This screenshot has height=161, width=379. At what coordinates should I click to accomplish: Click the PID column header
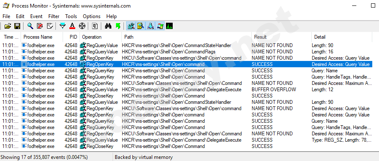pyautogui.click(x=71, y=37)
